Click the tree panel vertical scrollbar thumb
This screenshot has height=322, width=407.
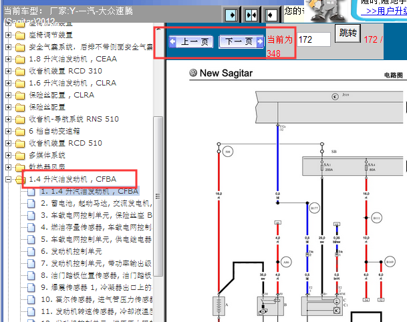(158, 196)
